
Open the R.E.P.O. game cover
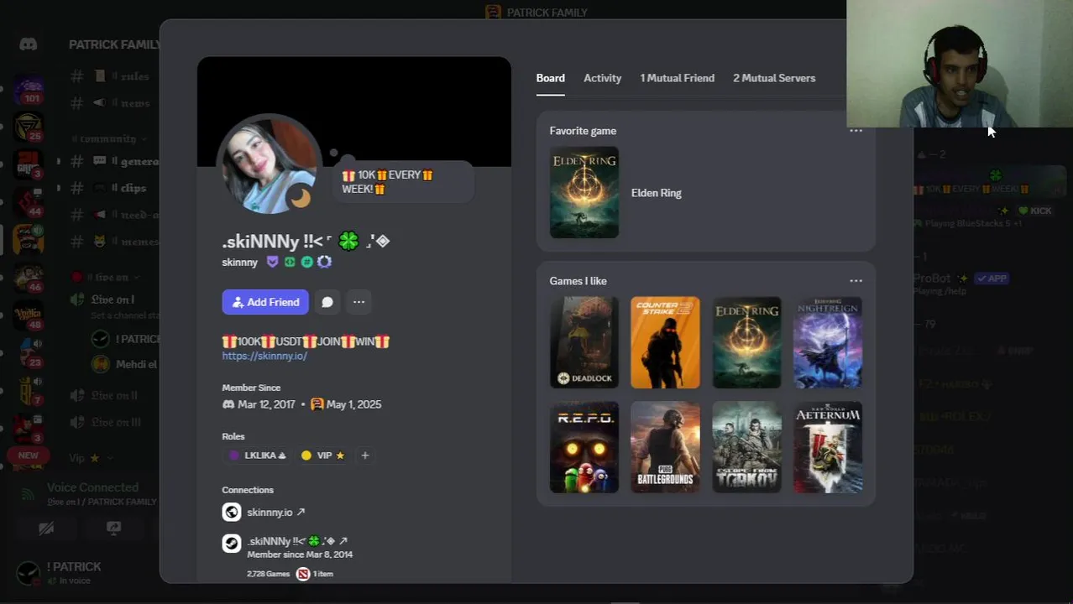point(584,447)
